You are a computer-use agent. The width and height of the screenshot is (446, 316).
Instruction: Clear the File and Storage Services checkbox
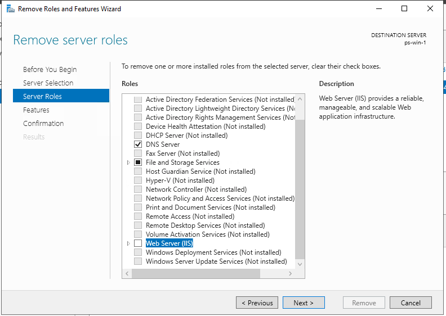tap(138, 162)
